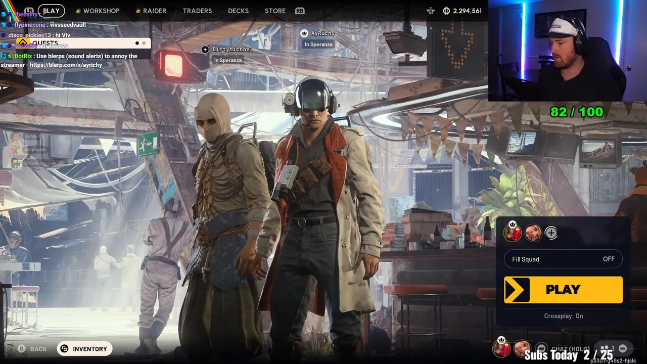Click the BotRix chat username
The width and height of the screenshot is (647, 364).
pyautogui.click(x=24, y=56)
